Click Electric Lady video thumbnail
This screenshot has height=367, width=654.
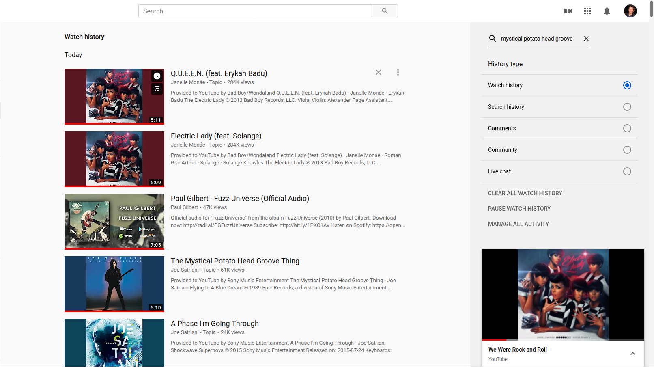114,159
